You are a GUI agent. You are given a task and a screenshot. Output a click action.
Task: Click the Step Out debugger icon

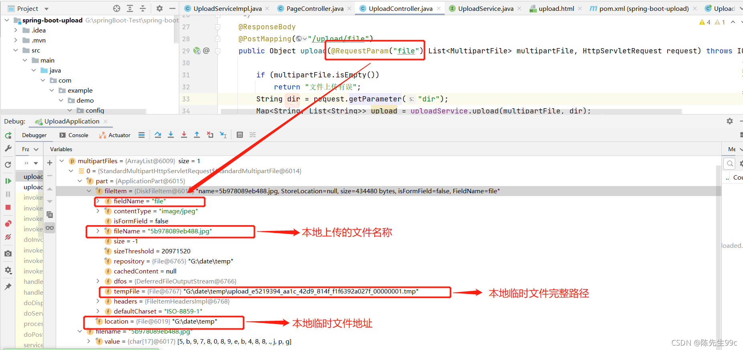point(197,135)
